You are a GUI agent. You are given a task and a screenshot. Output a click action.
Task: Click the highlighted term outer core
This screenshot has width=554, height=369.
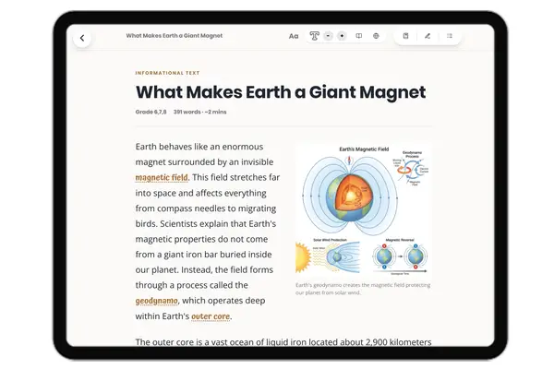point(211,316)
